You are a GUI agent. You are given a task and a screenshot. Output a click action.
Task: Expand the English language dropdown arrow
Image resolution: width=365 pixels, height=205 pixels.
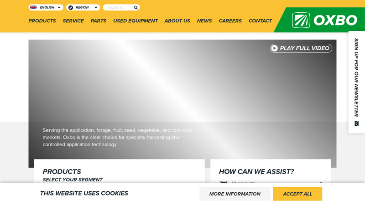pos(59,8)
